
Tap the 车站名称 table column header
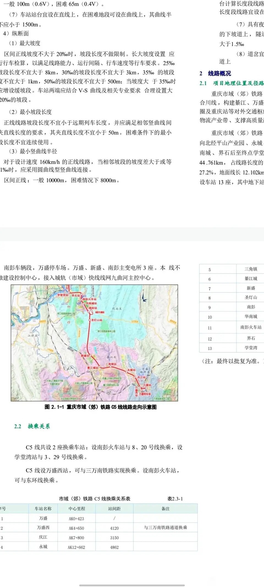(x=43, y=509)
